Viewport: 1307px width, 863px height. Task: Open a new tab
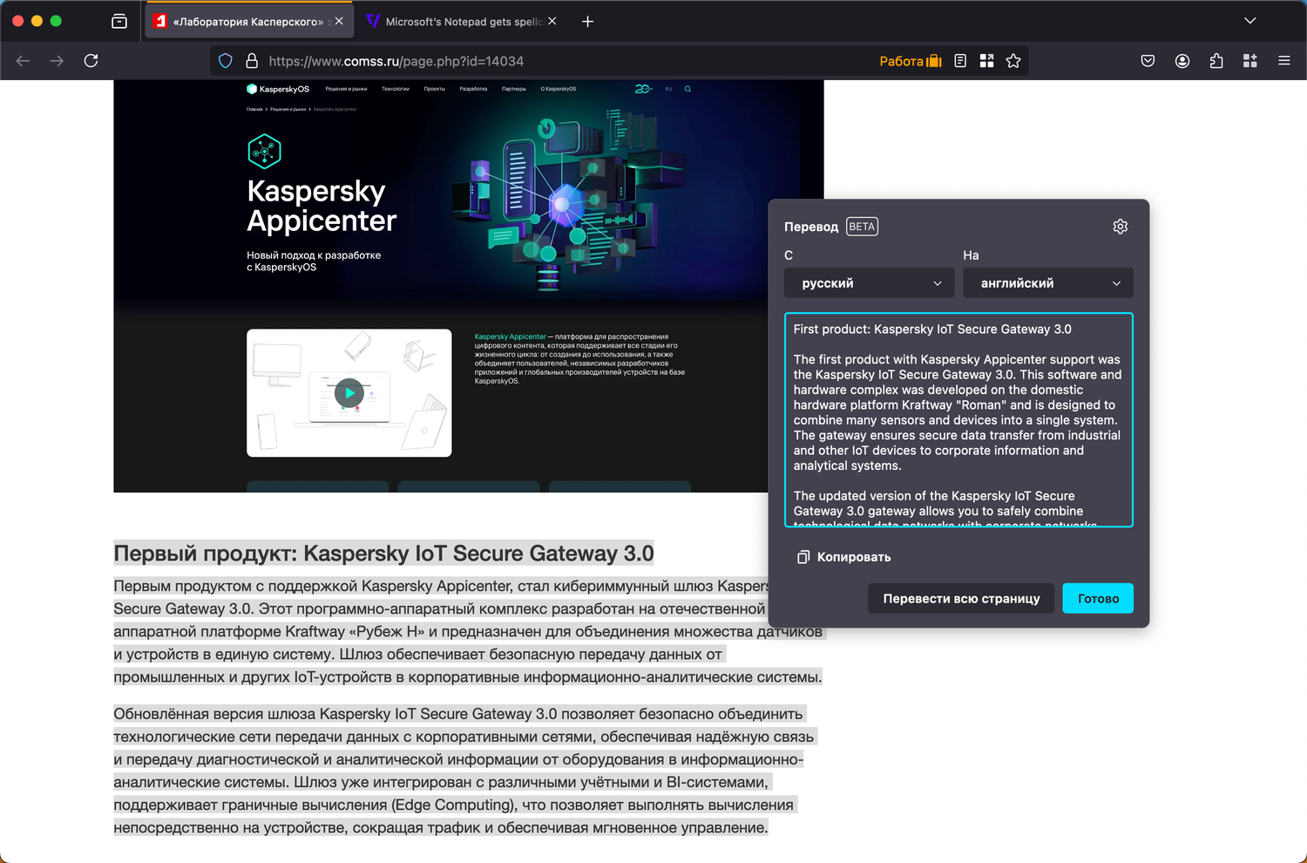pyautogui.click(x=588, y=21)
